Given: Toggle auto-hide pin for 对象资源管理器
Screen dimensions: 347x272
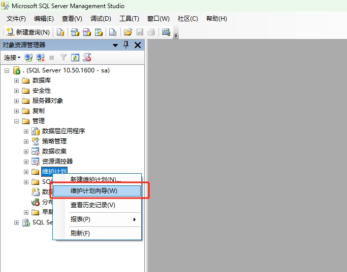Looking at the screenshot, I should [126, 45].
